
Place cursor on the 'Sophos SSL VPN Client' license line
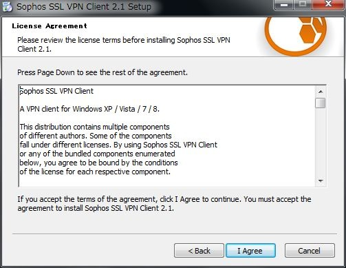[56, 91]
